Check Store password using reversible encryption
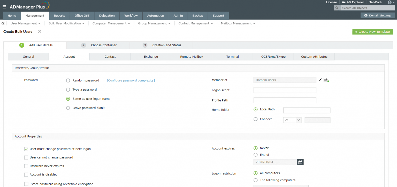This screenshot has height=187, width=397. tap(26, 184)
